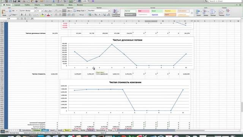
Task: Decrease font size with the smaller A icon
Action: [50, 11]
